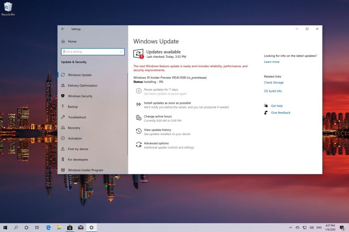Click the Settings gear on taskbar

[x=92, y=227]
